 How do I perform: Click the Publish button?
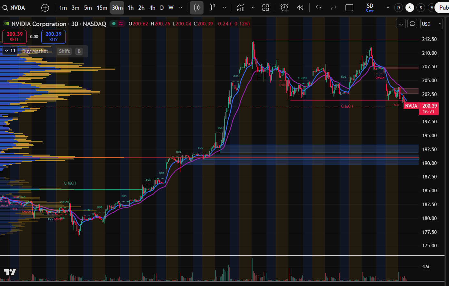[442, 8]
